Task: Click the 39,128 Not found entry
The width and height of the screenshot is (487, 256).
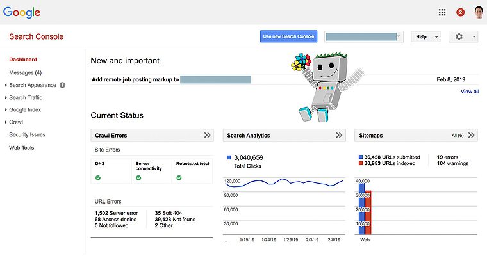Action: 175,220
